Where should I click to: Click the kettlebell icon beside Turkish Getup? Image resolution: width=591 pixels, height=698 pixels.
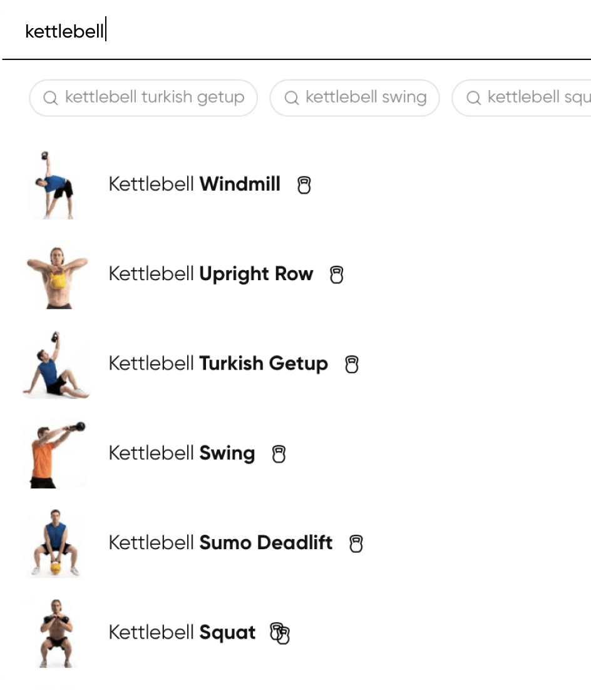point(352,365)
